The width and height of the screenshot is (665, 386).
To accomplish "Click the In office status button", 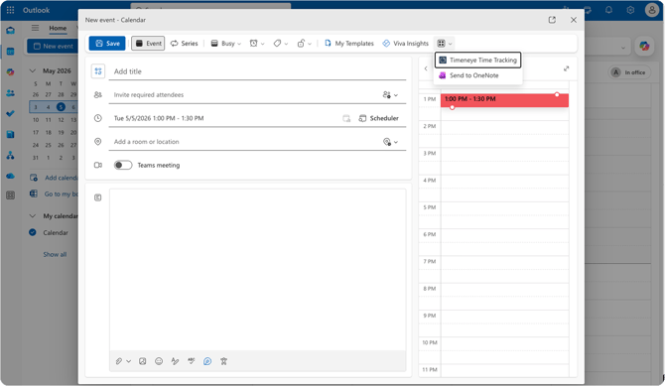I will point(630,72).
